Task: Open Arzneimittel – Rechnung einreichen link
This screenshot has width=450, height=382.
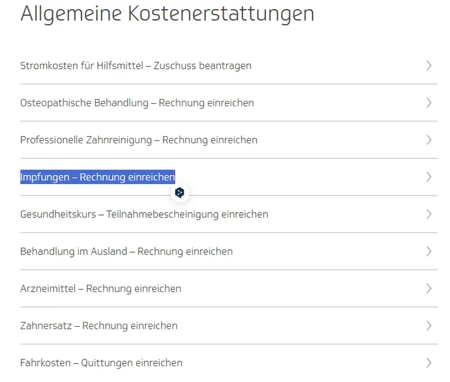Action: [100, 288]
